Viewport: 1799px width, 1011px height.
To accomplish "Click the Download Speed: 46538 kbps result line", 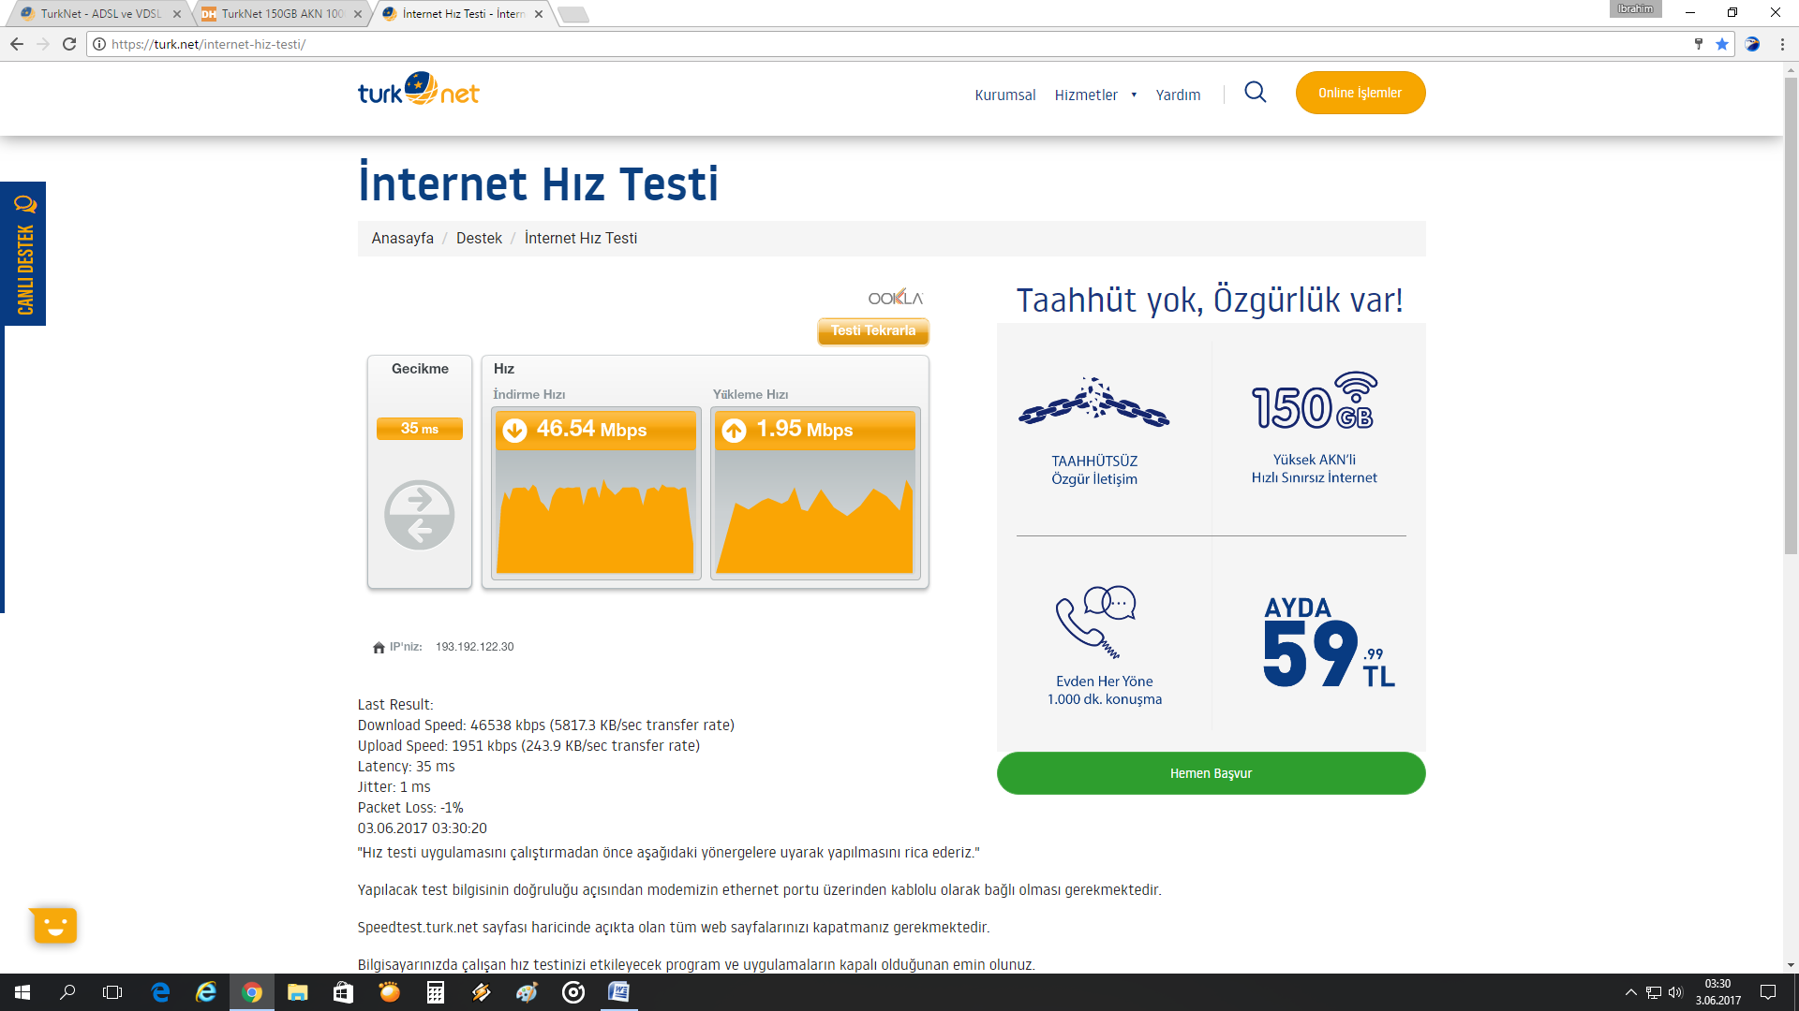I will coord(545,725).
